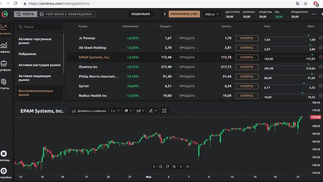Pan chart right with the arrow
The image size is (323, 182).
pos(181,167)
